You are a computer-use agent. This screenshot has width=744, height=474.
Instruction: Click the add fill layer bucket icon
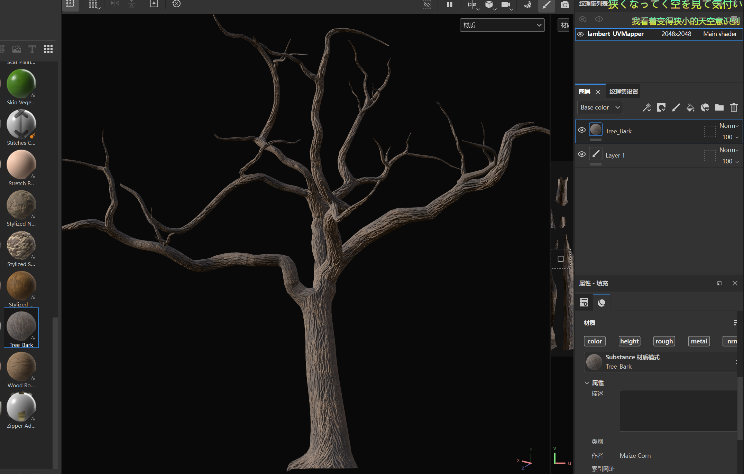click(x=690, y=108)
